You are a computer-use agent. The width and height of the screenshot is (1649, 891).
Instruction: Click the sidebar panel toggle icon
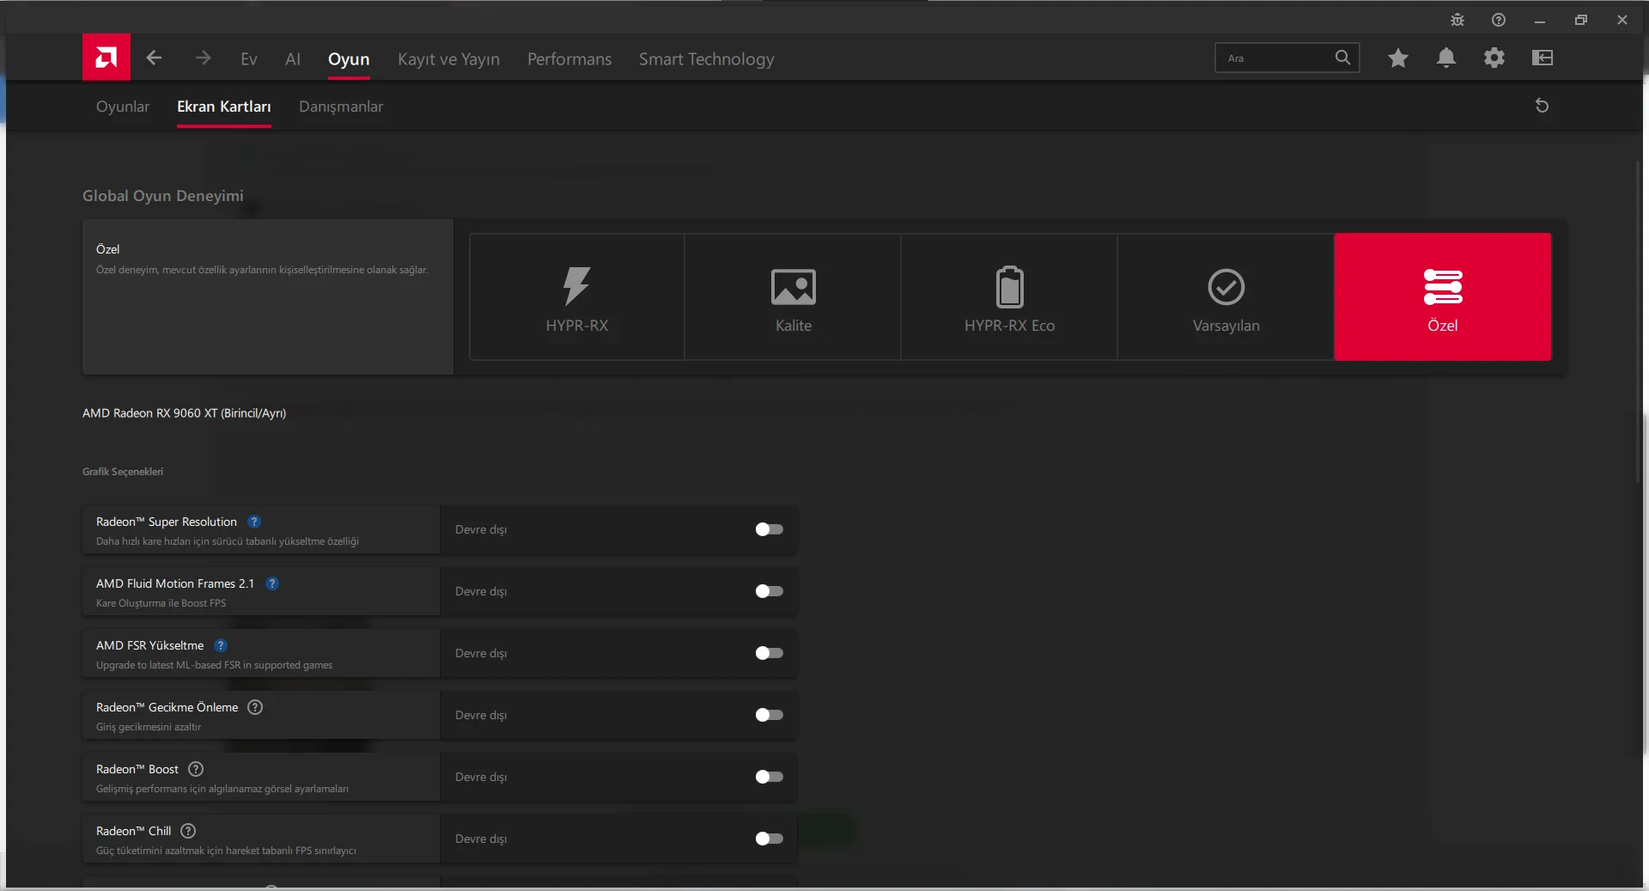(1543, 58)
